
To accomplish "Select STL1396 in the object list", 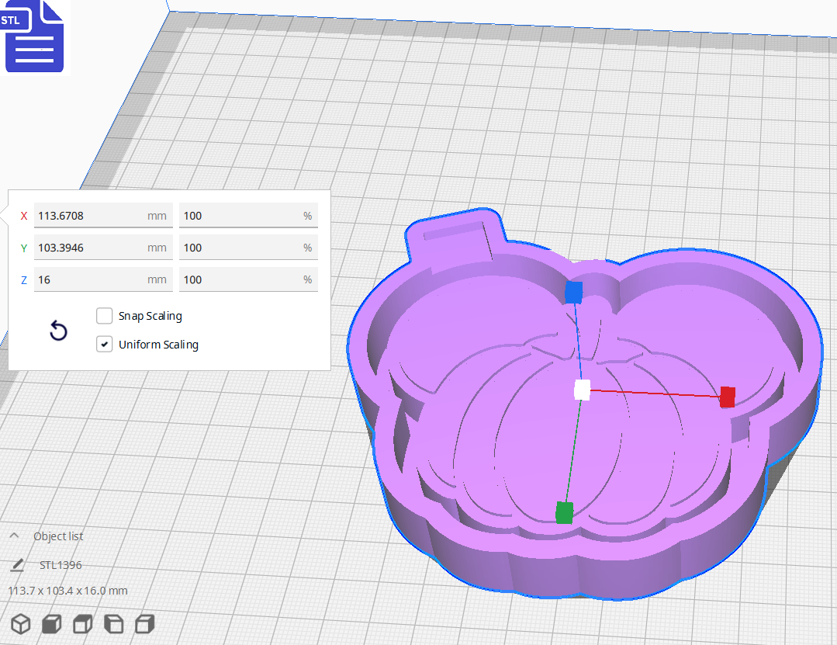I will (62, 565).
